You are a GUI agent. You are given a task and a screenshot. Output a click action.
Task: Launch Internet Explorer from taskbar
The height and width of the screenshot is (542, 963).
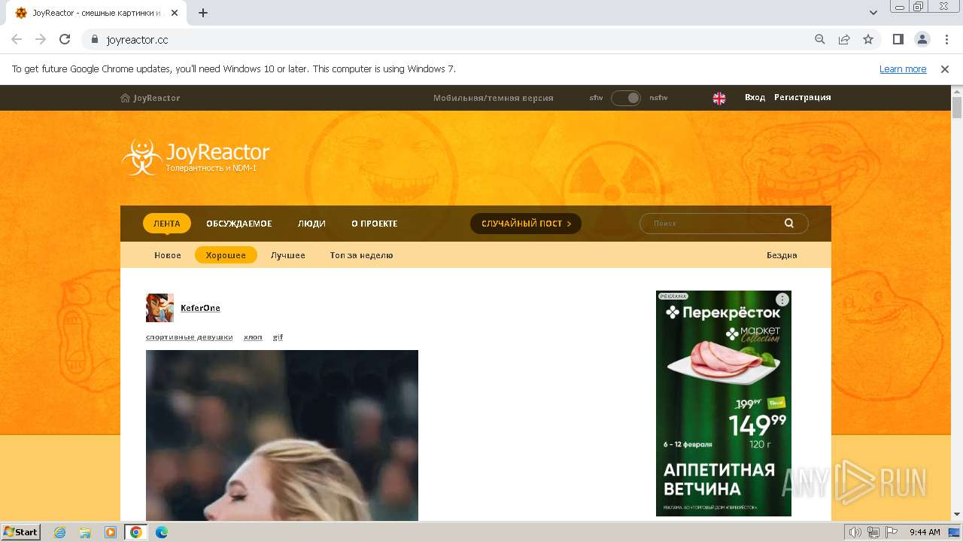click(x=59, y=532)
